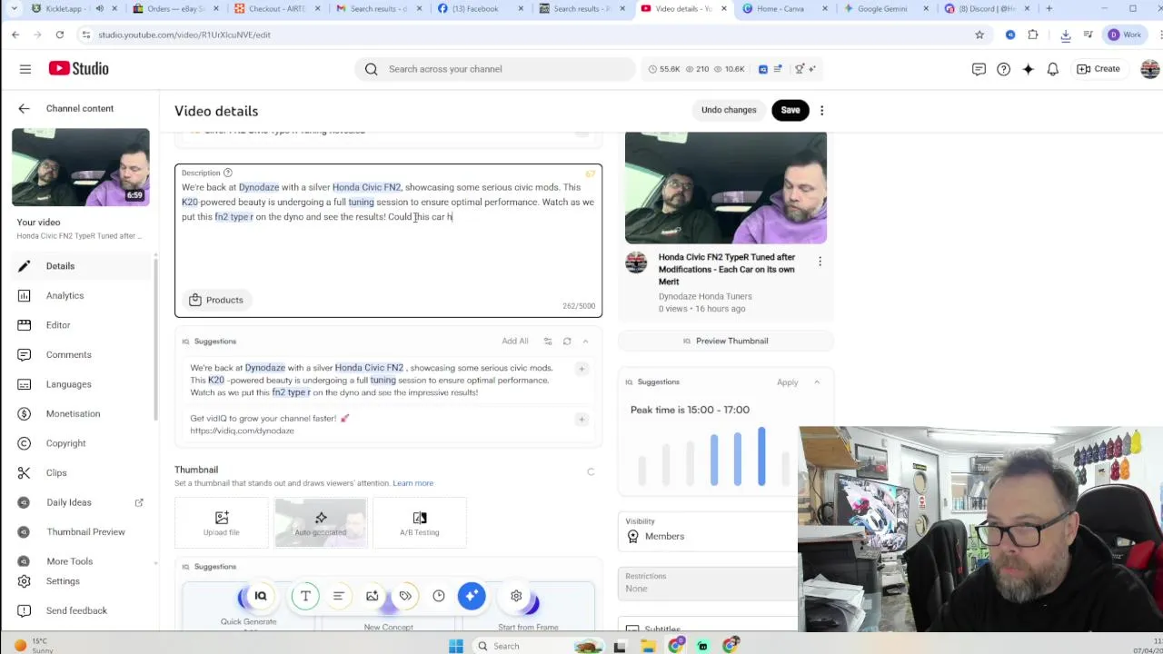
Task: Click the title T tool in the vidIQ toolbar
Action: [305, 596]
